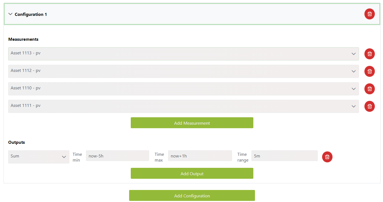This screenshot has height=202, width=383.
Task: Expand the Asset 1111 - pv selector
Action: (x=183, y=106)
